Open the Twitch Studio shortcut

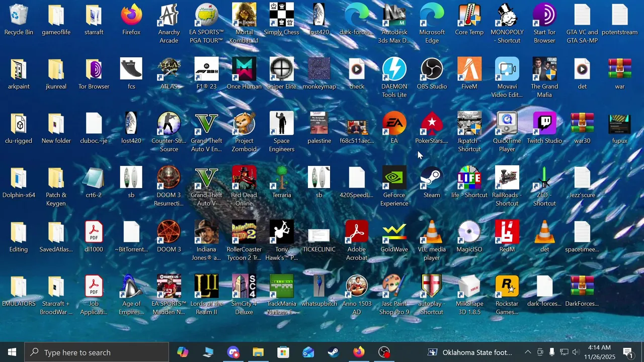point(544,129)
